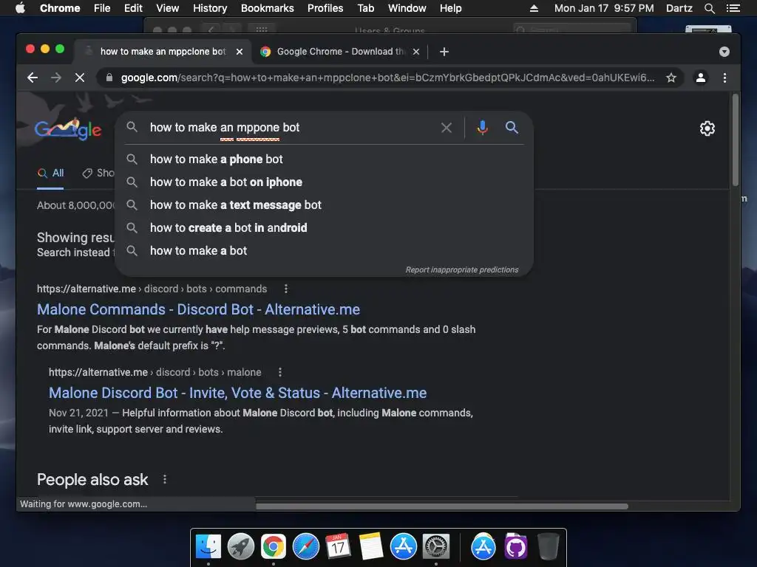Open Finder from the Dock
757x567 pixels.
[x=208, y=547]
